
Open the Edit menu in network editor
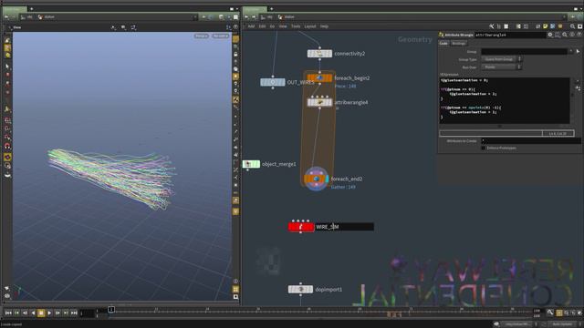(x=262, y=26)
